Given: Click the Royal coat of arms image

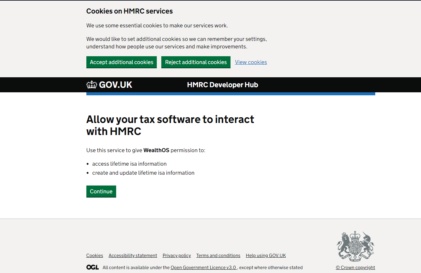Looking at the screenshot, I should [x=355, y=246].
